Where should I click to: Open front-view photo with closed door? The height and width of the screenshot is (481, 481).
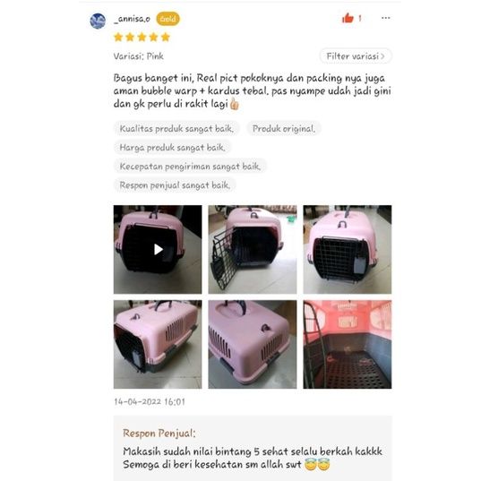coord(348,249)
